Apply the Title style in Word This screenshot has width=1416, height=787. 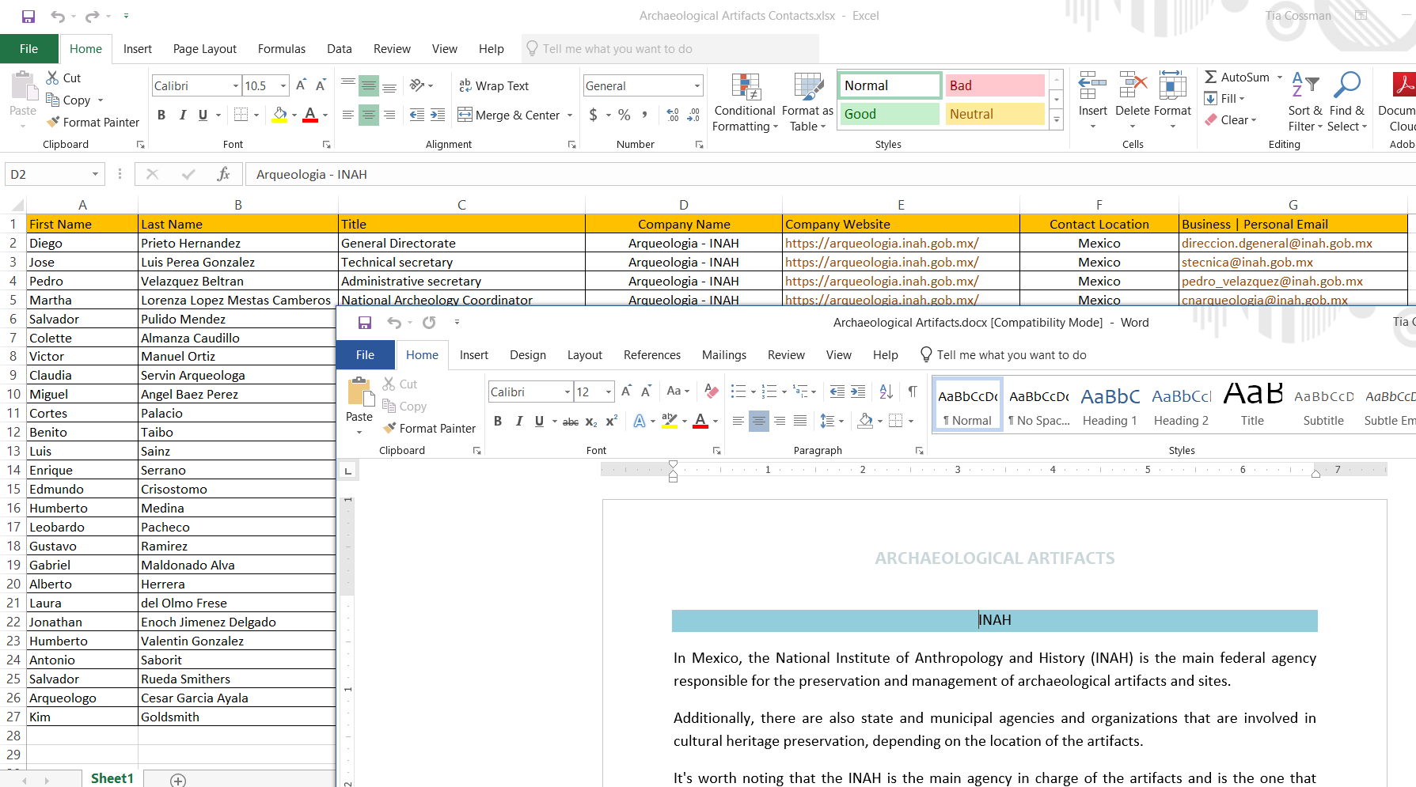click(x=1252, y=407)
